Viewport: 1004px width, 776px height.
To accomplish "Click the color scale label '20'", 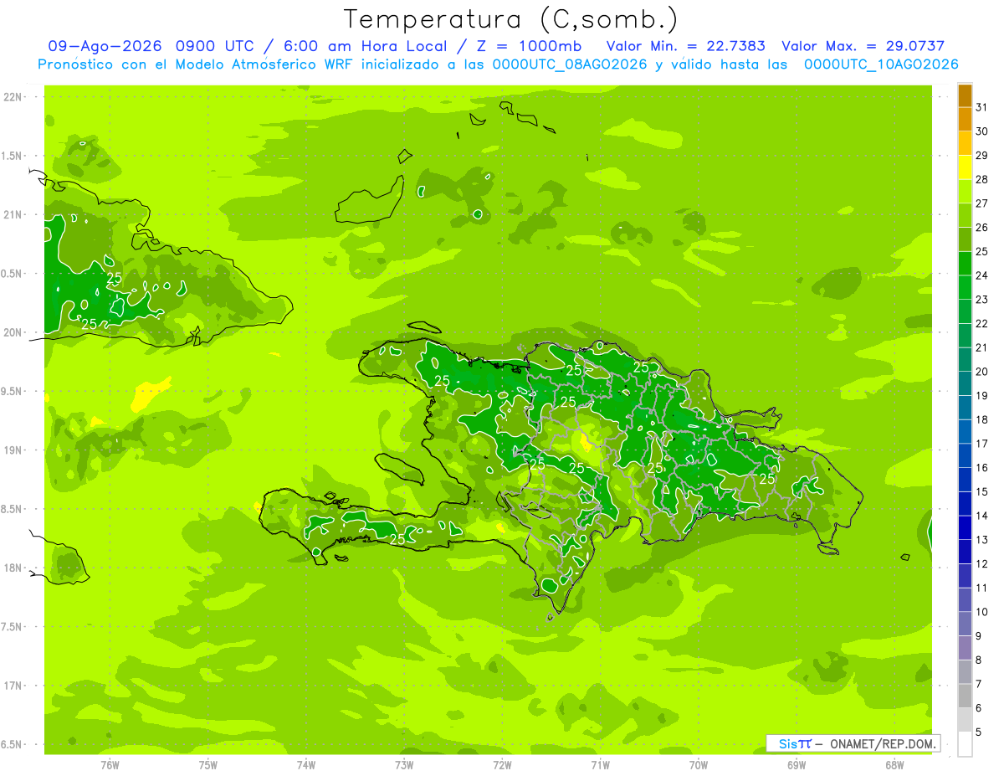I will coord(981,372).
